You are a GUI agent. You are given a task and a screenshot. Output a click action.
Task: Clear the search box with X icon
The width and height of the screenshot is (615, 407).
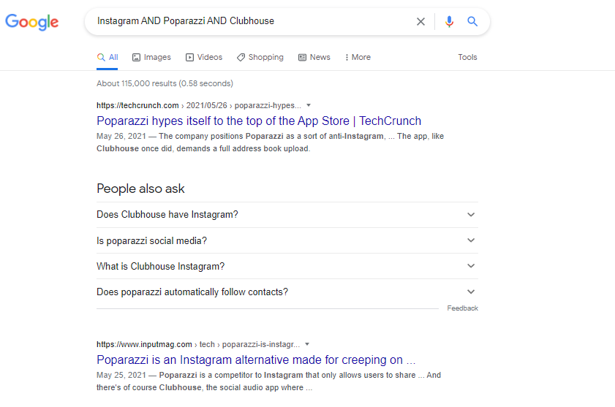(x=420, y=21)
